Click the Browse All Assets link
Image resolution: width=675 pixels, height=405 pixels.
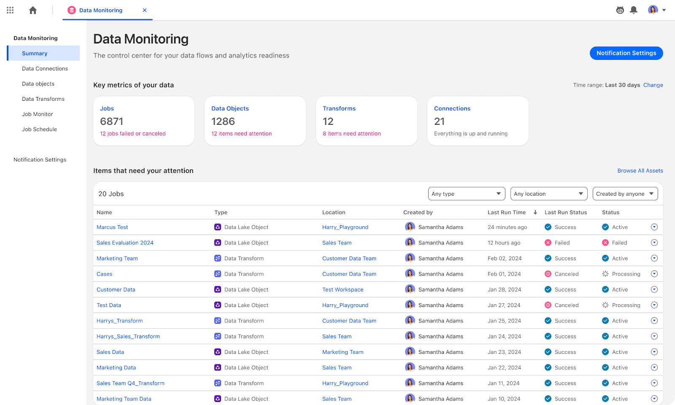[640, 170]
